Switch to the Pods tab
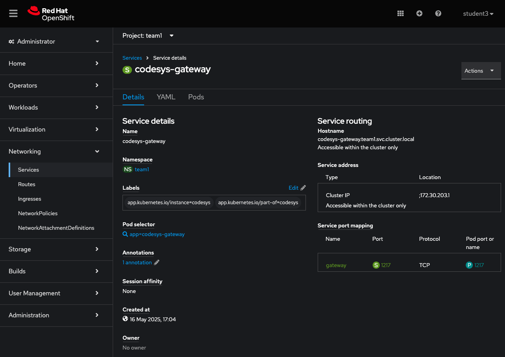This screenshot has width=505, height=357. pyautogui.click(x=196, y=97)
